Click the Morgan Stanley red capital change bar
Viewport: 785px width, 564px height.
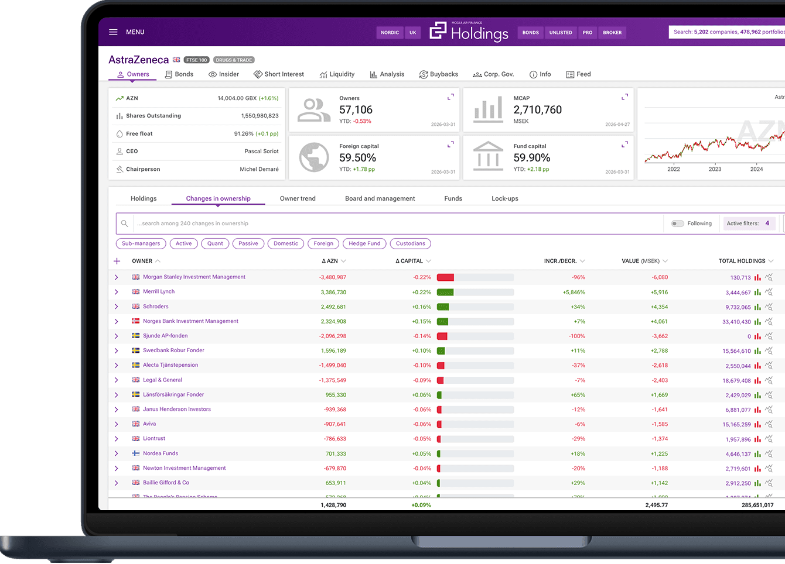(446, 277)
